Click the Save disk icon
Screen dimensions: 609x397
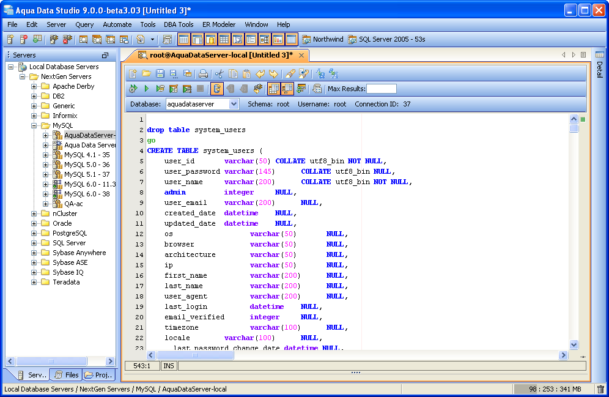pyautogui.click(x=160, y=73)
